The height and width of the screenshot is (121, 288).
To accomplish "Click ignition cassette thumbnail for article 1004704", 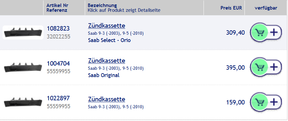I will (x=23, y=67).
